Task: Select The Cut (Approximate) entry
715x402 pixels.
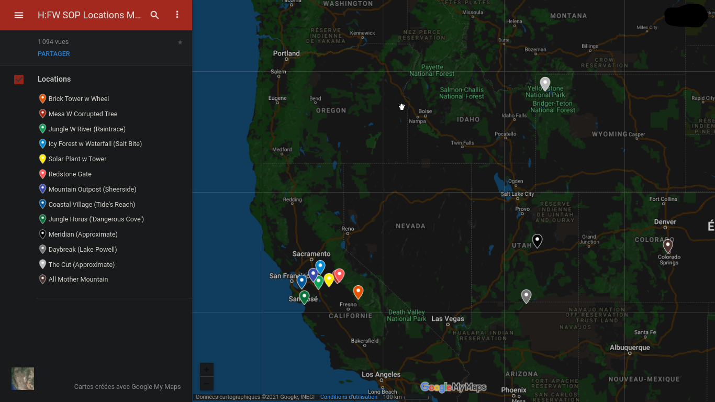Action: point(81,265)
